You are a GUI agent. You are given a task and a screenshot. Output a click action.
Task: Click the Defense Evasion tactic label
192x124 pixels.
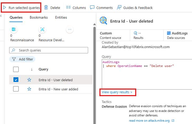point(114,106)
